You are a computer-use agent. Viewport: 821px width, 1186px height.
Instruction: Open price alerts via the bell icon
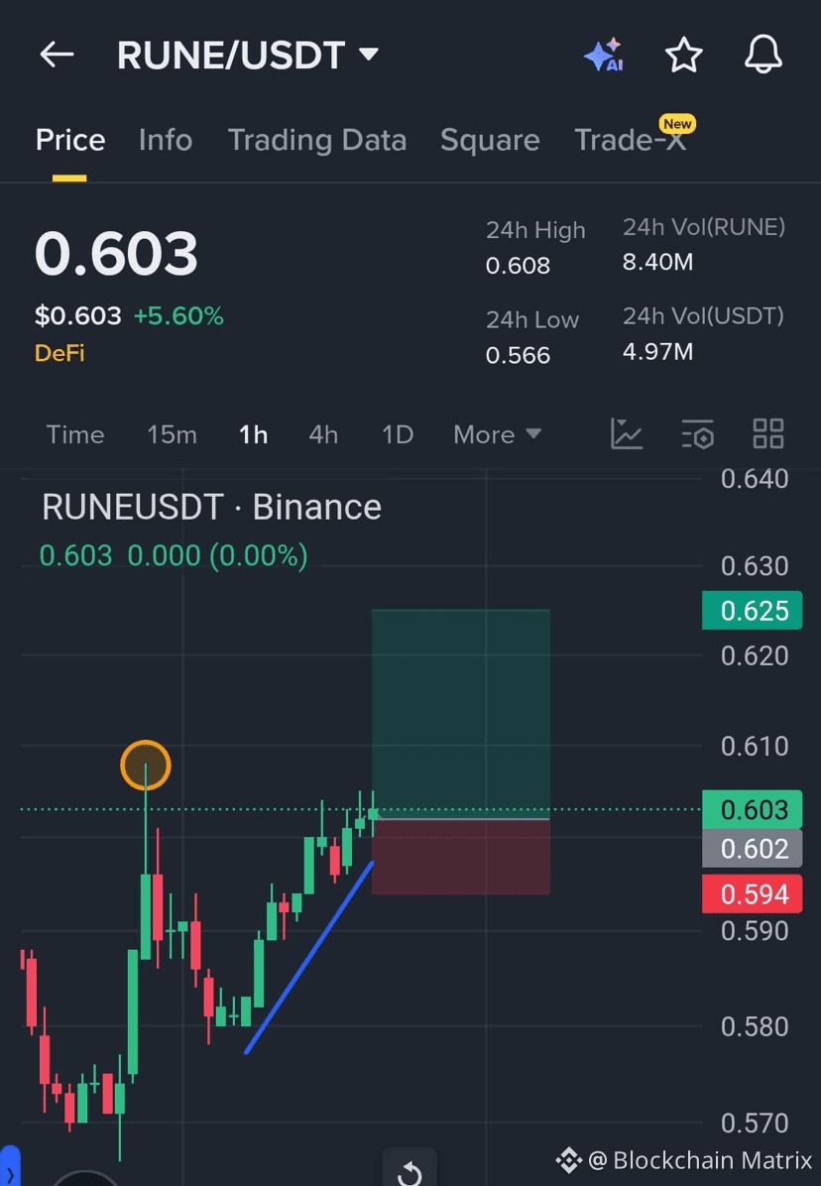pyautogui.click(x=762, y=55)
